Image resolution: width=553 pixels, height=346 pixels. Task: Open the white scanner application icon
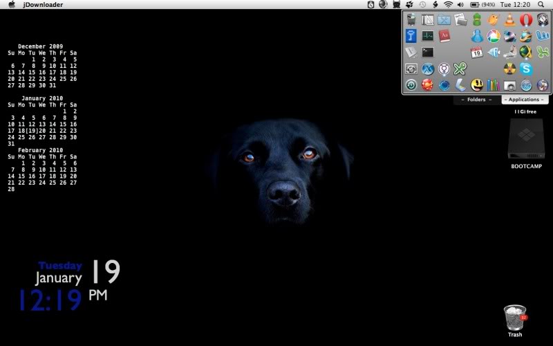click(x=460, y=85)
